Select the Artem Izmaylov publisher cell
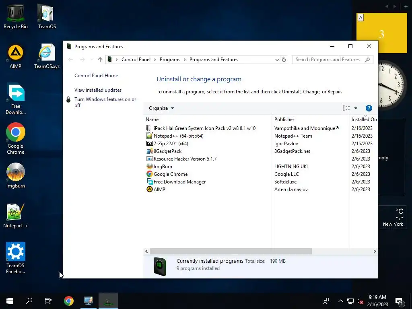412x309 pixels. tap(291, 189)
